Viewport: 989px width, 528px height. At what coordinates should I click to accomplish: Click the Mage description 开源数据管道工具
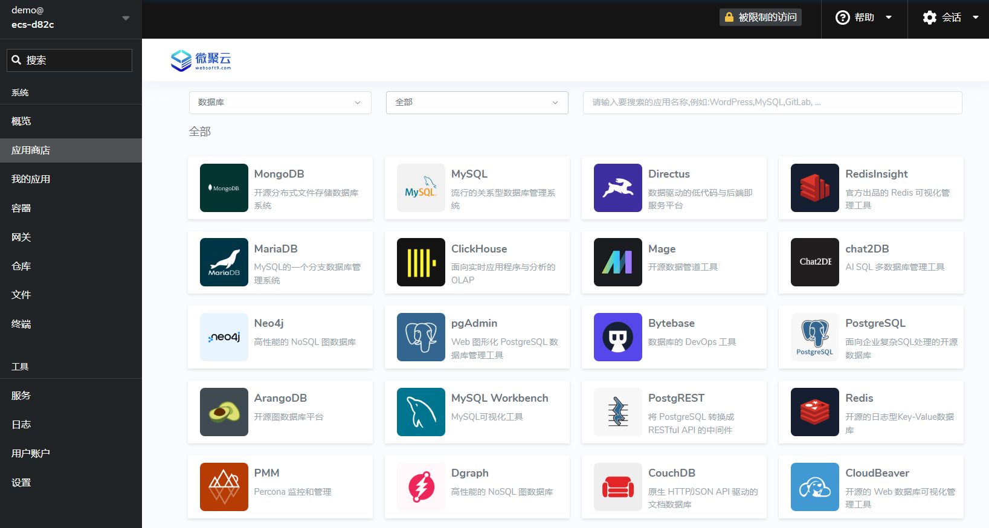[683, 267]
